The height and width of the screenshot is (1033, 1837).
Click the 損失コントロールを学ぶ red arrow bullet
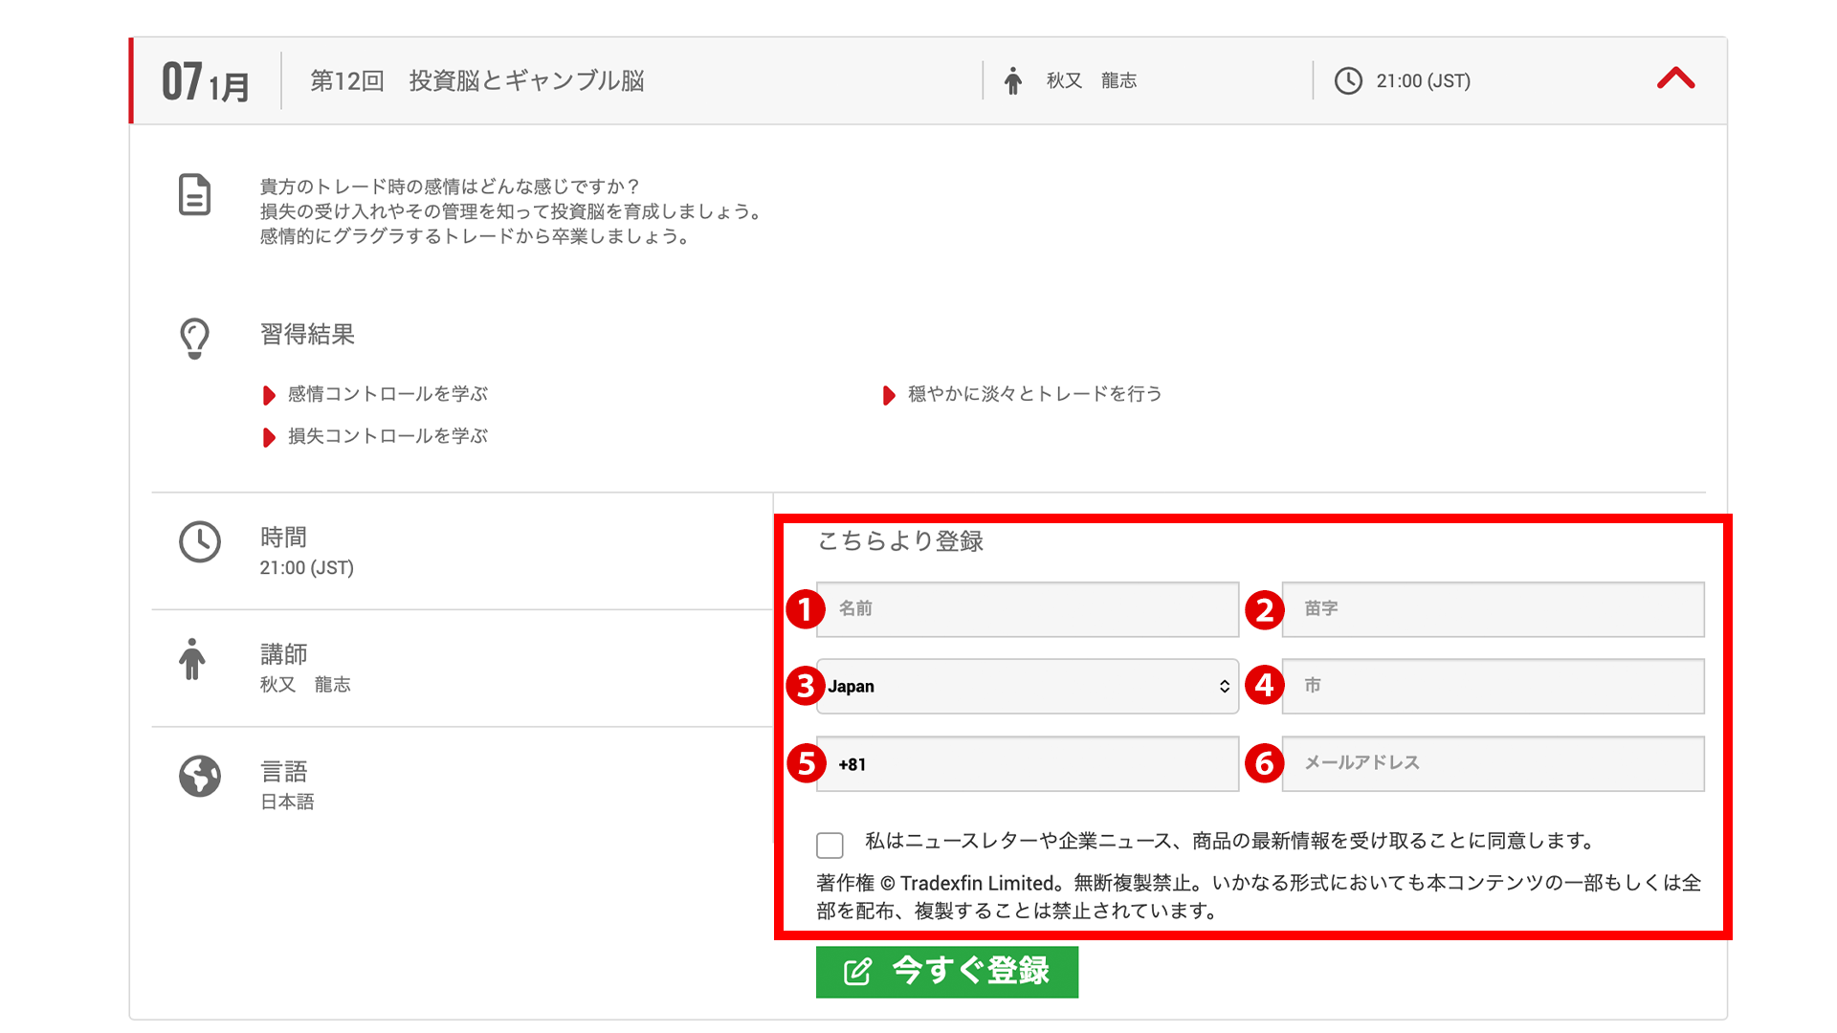269,437
